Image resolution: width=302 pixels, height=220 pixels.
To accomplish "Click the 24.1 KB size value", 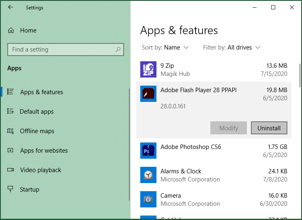I will (278, 171).
